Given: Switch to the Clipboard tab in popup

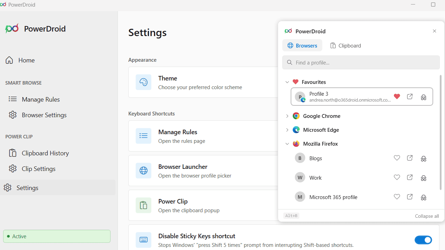Looking at the screenshot, I should [346, 45].
